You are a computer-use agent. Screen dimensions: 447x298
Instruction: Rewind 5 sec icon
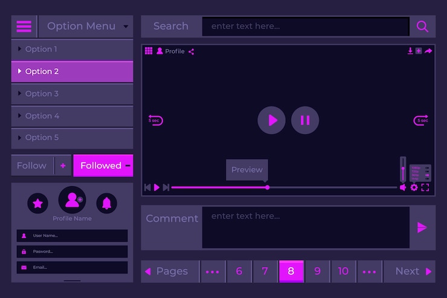(x=155, y=120)
